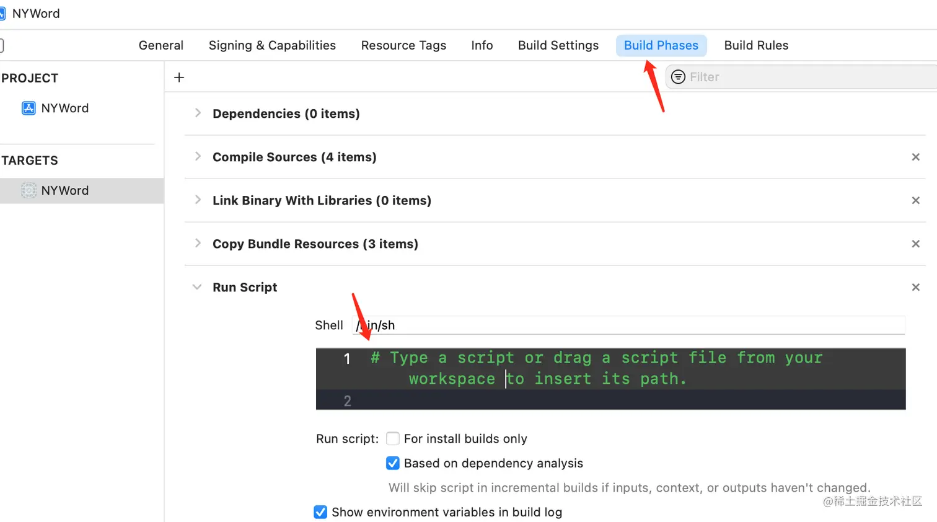Select NYWord target in the sidebar

coord(82,191)
